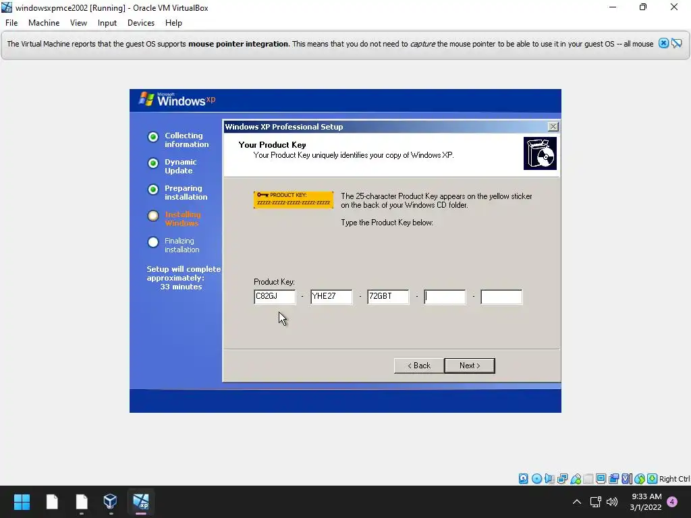Click the running XP VM taskbar icon

point(141,501)
